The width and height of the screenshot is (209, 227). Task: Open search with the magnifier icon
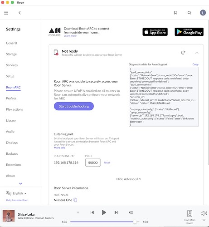[x=189, y=13]
